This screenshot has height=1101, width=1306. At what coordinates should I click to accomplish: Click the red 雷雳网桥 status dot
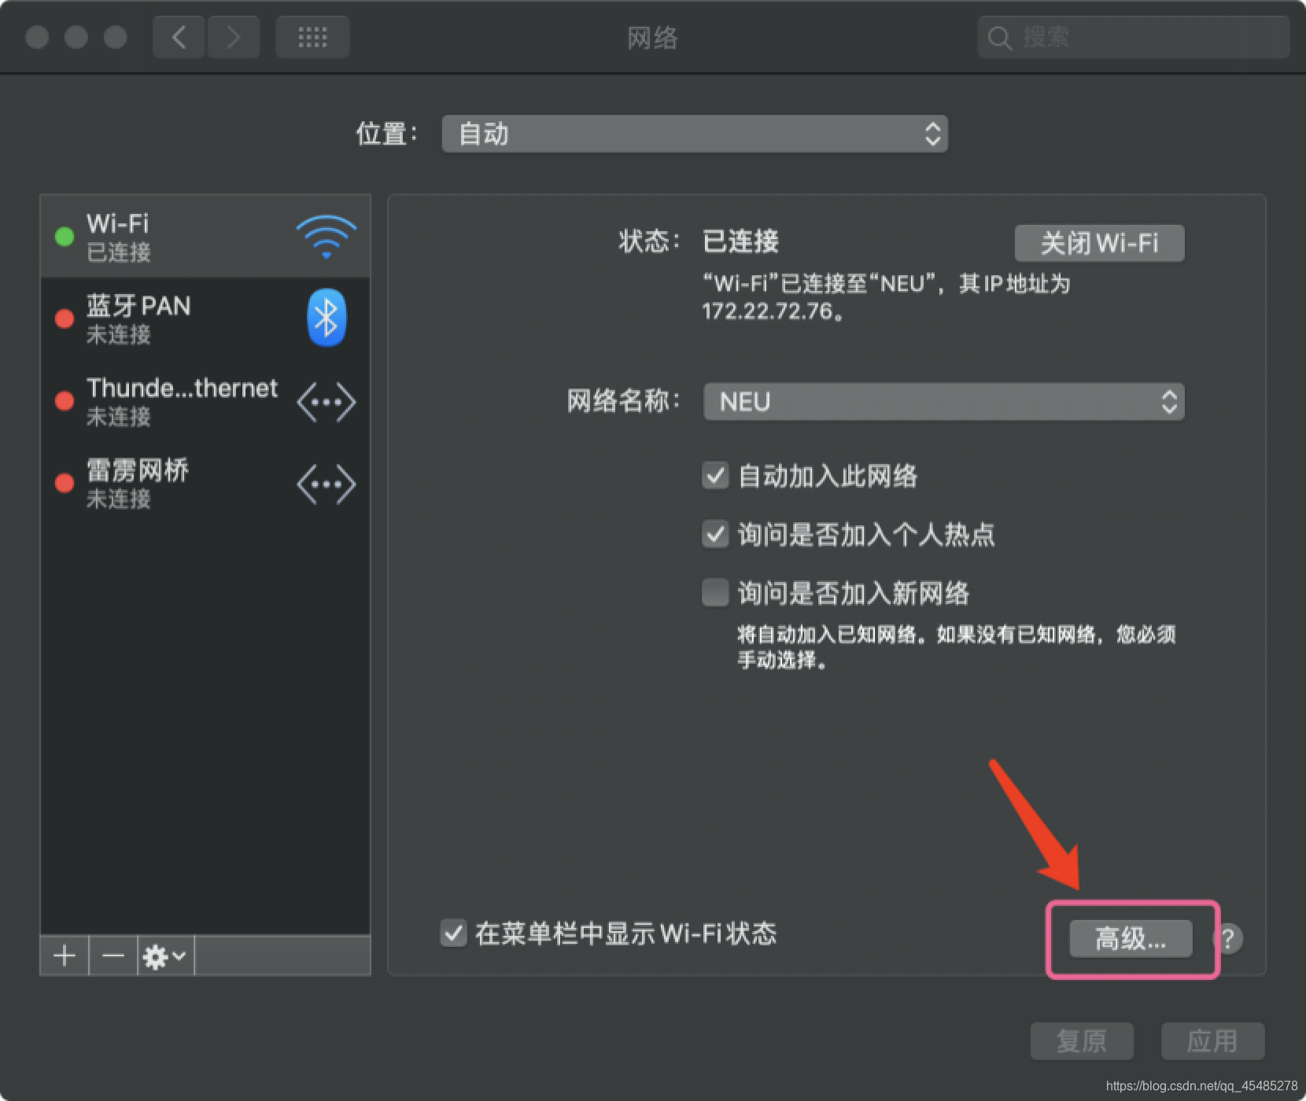point(65,483)
